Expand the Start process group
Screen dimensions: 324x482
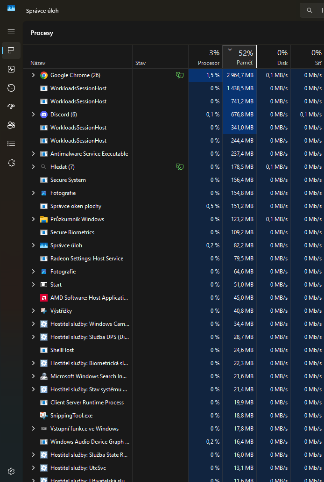[x=33, y=285]
